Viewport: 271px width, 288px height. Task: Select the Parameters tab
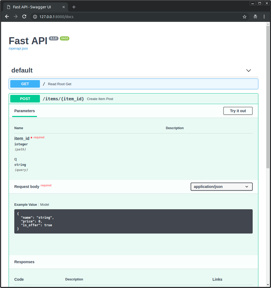(x=24, y=111)
